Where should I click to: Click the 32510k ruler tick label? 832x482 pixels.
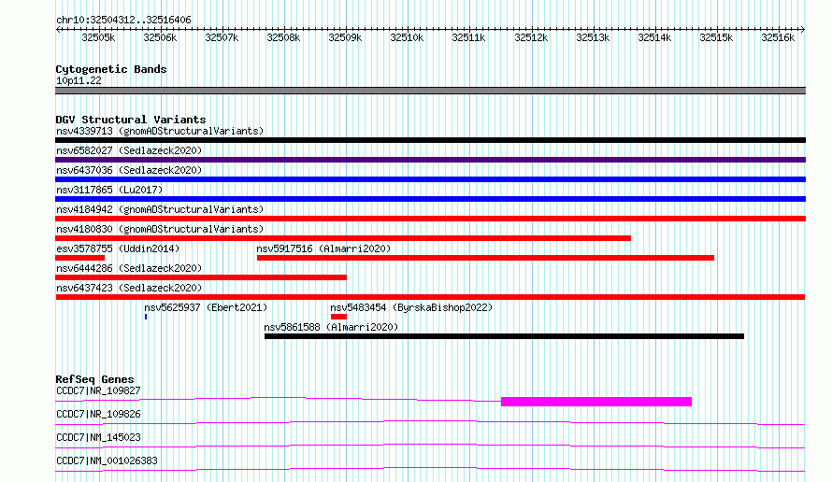click(x=407, y=37)
